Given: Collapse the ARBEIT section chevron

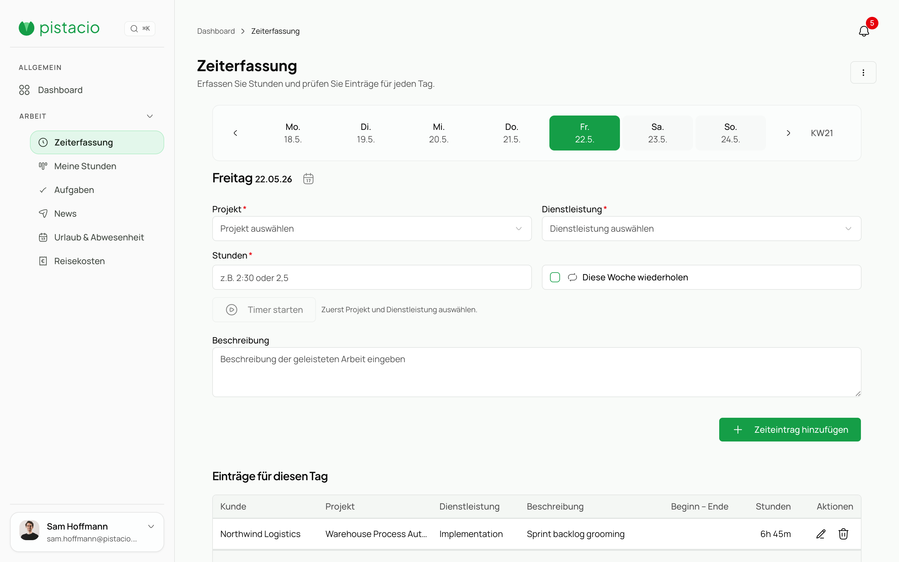Looking at the screenshot, I should (x=150, y=116).
